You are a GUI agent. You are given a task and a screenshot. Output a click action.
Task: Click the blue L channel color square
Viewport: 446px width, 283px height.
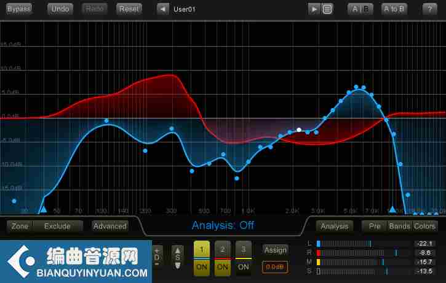coord(318,244)
